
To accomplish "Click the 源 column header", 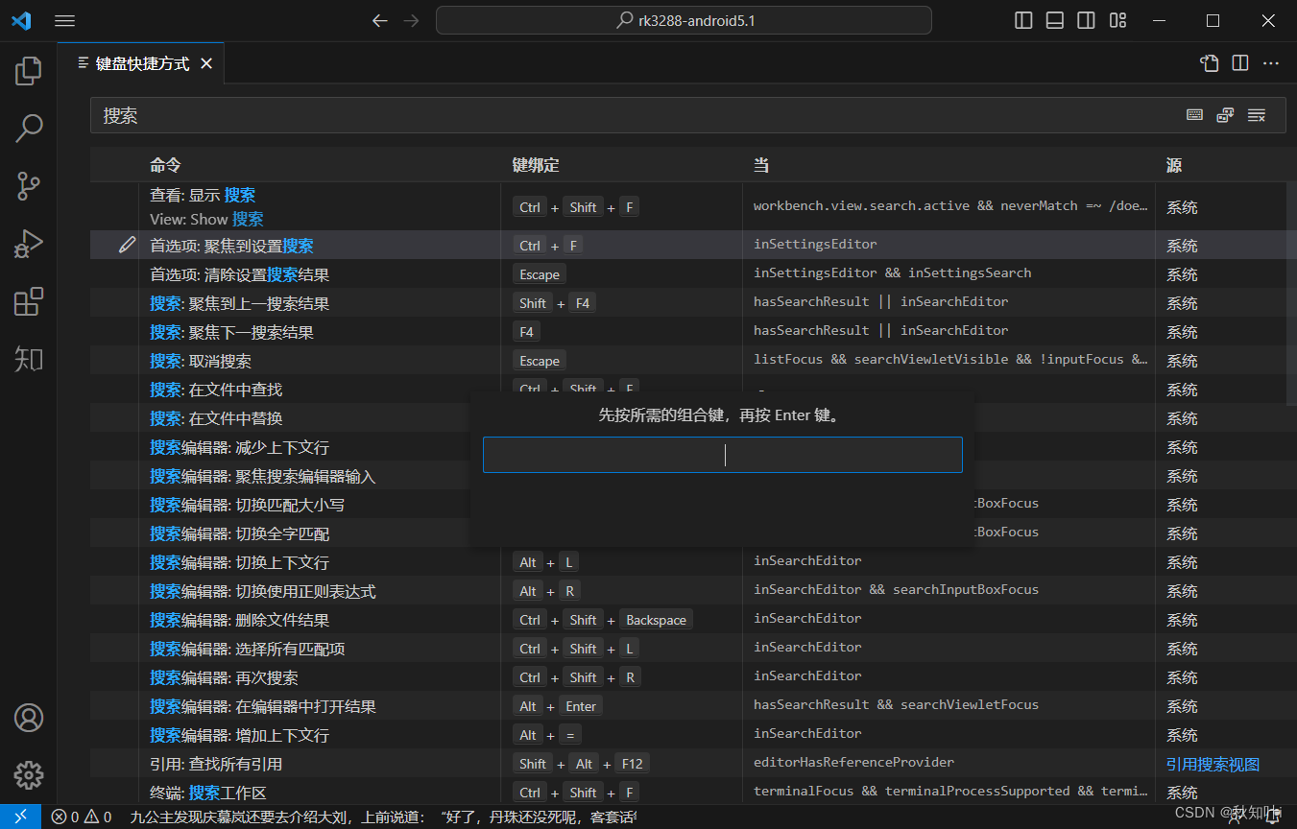I will 1174,165.
